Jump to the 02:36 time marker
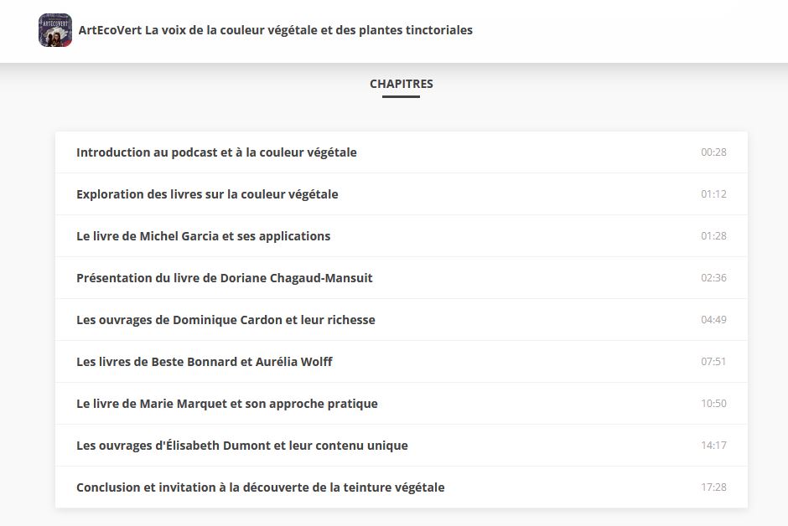The image size is (788, 526). click(x=713, y=278)
